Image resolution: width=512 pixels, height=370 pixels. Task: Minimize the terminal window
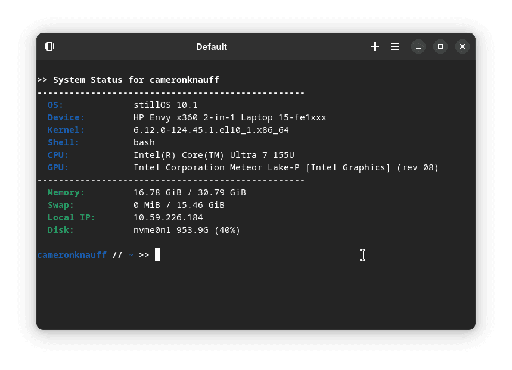point(418,46)
